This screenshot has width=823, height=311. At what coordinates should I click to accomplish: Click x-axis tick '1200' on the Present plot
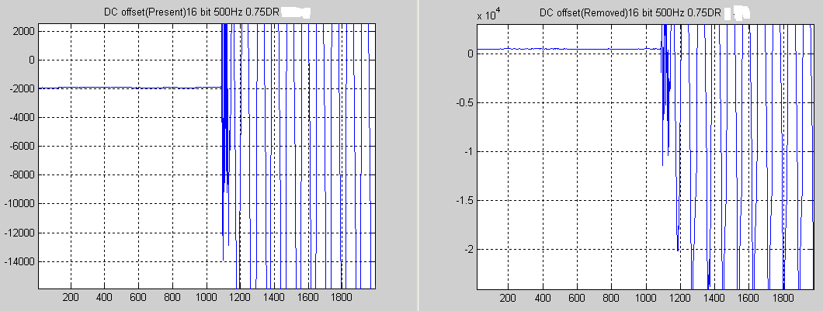240,297
